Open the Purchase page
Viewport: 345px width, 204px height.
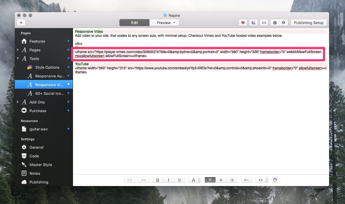click(44, 111)
